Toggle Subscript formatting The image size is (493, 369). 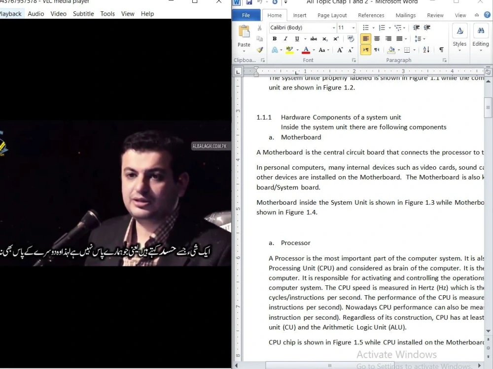tap(325, 38)
